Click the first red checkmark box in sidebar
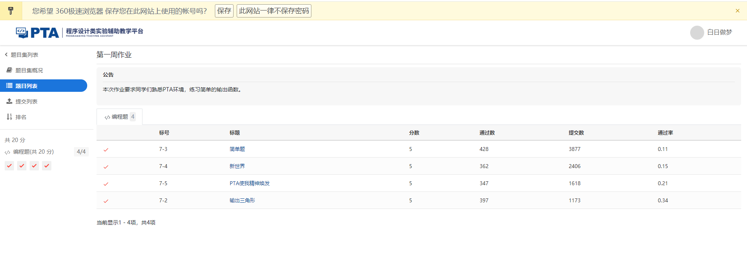 9,166
